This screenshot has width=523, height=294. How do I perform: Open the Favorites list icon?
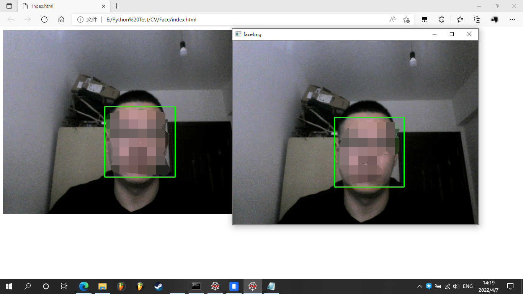pyautogui.click(x=459, y=20)
